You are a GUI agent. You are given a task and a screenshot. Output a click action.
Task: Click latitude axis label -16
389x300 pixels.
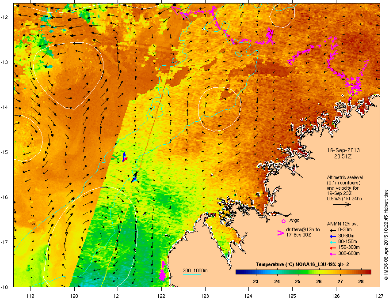pyautogui.click(x=4, y=197)
